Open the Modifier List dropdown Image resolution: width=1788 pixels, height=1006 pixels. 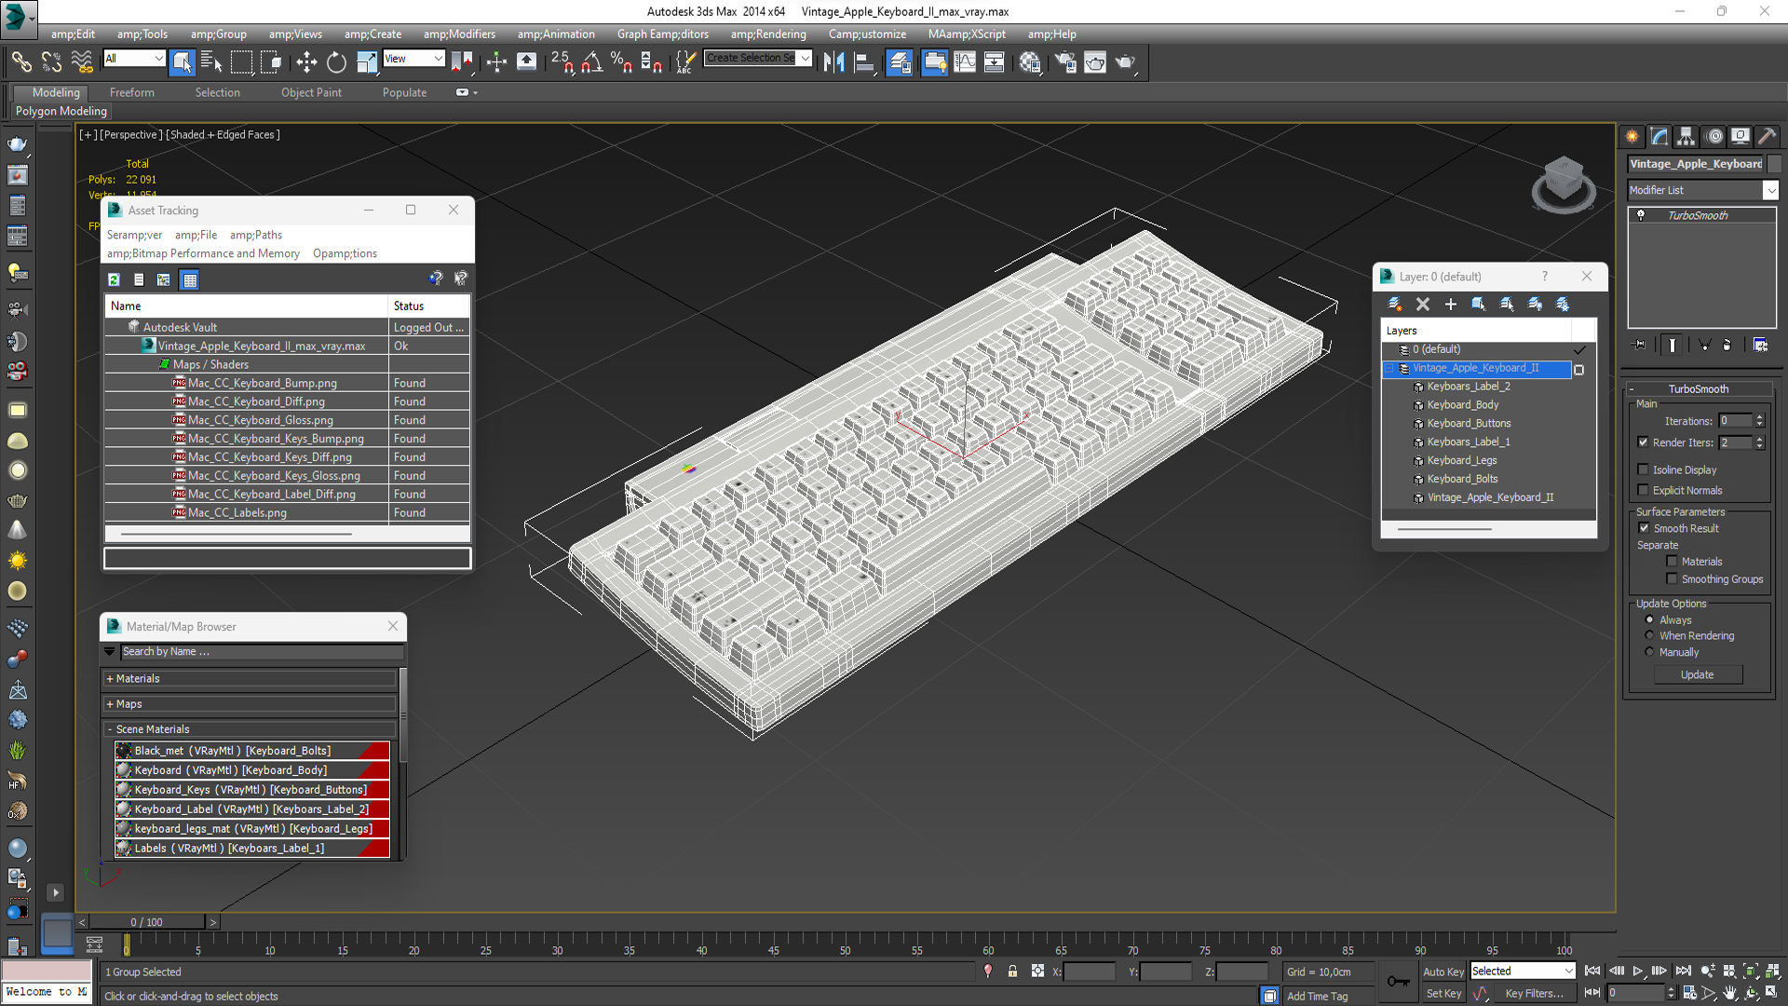1702,190
